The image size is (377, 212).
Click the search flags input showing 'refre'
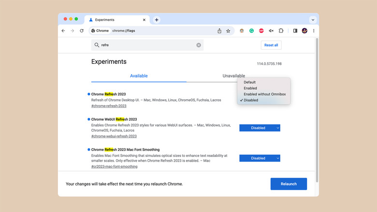[147, 45]
